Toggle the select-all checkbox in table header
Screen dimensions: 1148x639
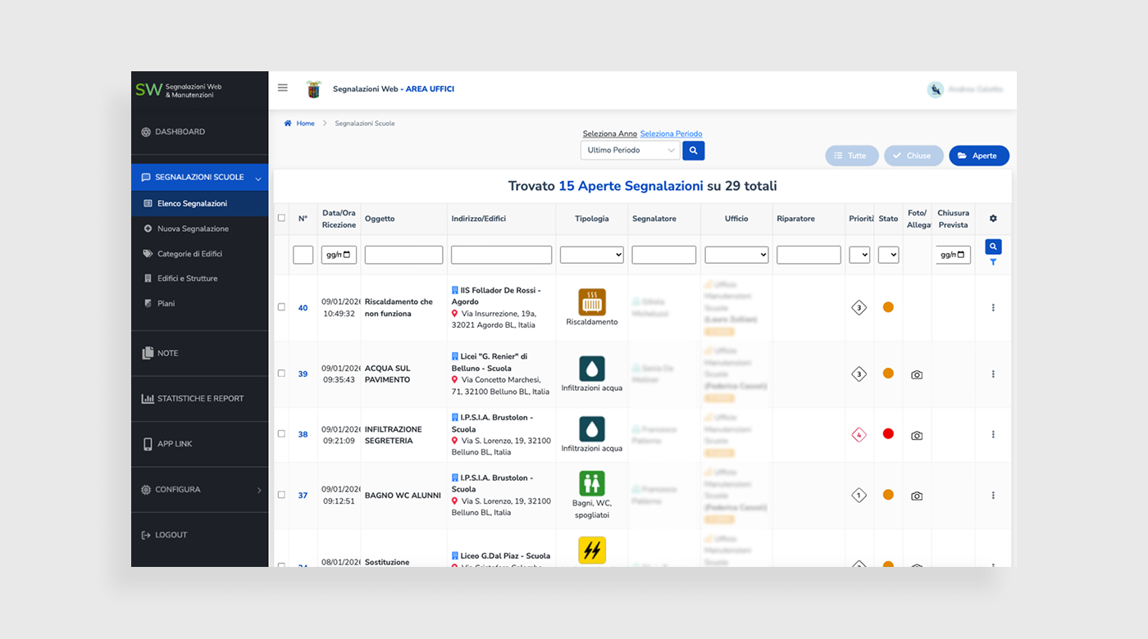coord(281,218)
